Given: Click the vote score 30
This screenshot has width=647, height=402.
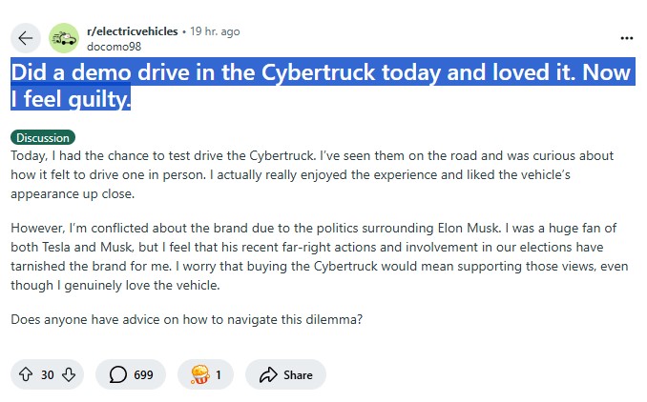Looking at the screenshot, I should click(47, 374).
